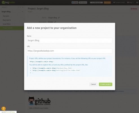Screen dimensions: 139x113
Task: Click the http://example.com/e-shop/ sample code
Action: click(41, 62)
